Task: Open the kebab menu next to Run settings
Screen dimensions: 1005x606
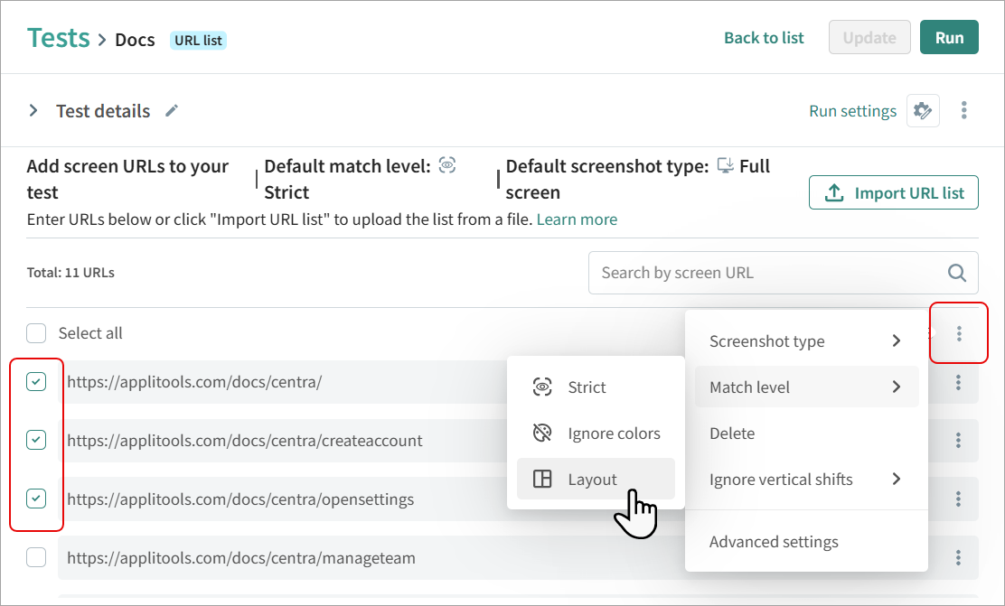Action: click(964, 111)
